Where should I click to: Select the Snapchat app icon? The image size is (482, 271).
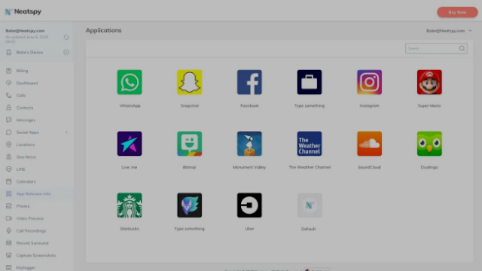pos(189,82)
